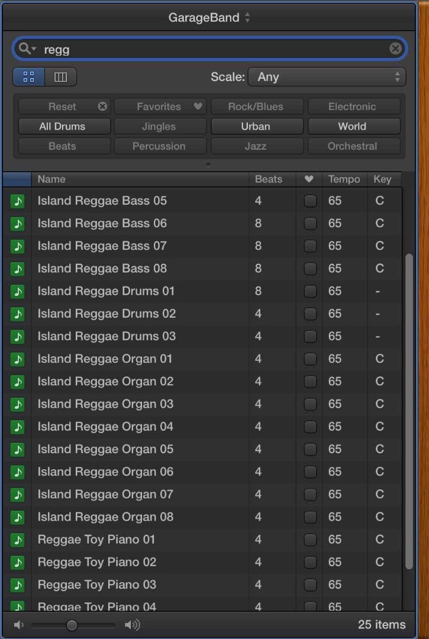Click green loop icon for Island Reggae Organ 06
Image resolution: width=429 pixels, height=639 pixels.
click(x=17, y=472)
